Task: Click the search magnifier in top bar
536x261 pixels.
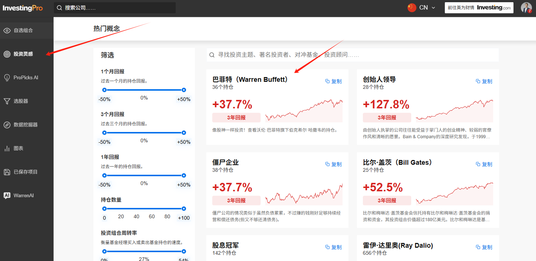Action: pyautogui.click(x=59, y=8)
